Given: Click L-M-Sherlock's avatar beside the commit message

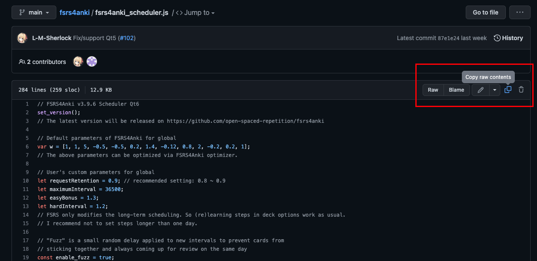Looking at the screenshot, I should (22, 38).
